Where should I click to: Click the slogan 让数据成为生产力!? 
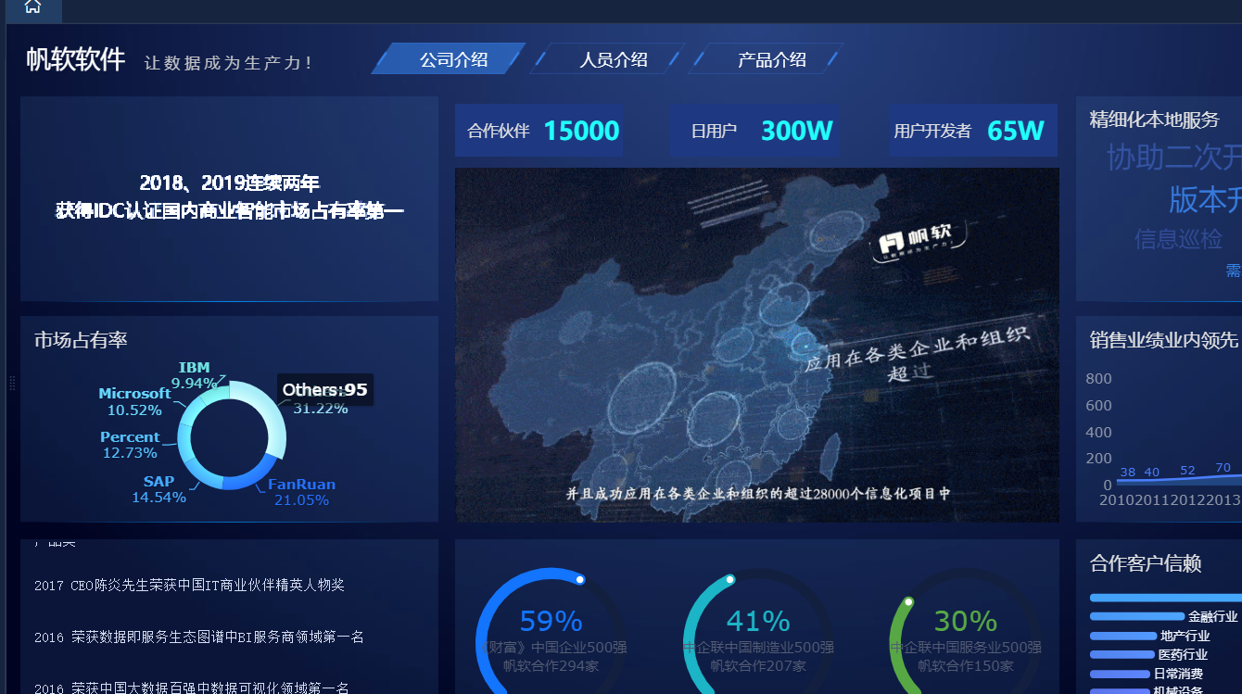[229, 63]
